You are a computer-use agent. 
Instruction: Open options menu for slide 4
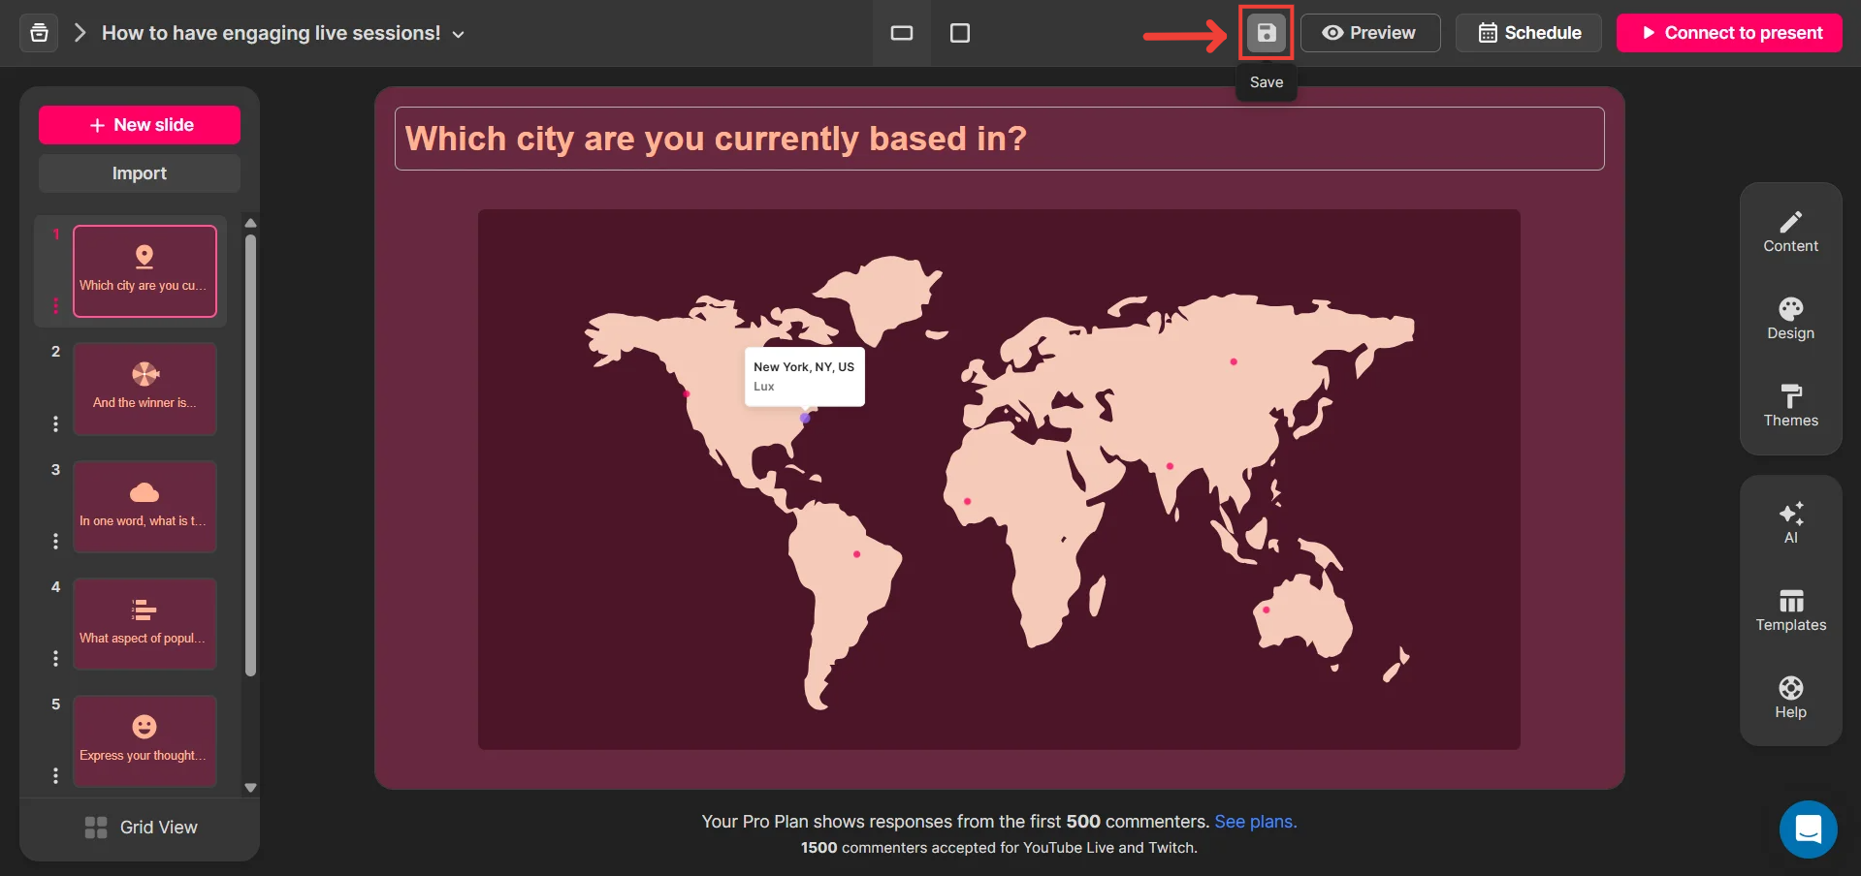[55, 659]
